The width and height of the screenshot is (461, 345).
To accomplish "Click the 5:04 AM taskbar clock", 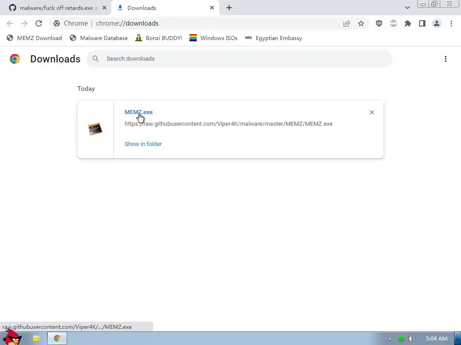I will [437, 339].
